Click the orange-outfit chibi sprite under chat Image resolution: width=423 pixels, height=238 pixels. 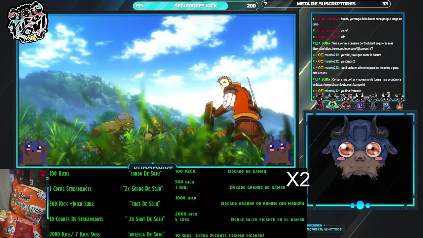(x=400, y=101)
